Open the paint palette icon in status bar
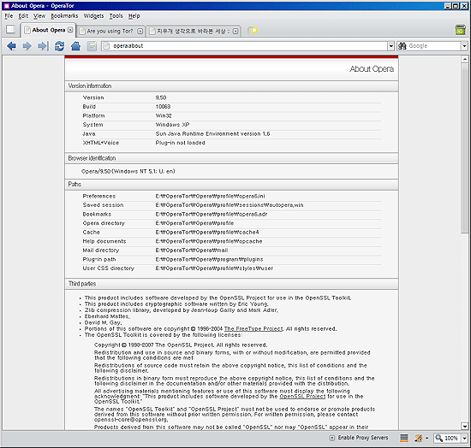This screenshot has width=471, height=448. 418,438
